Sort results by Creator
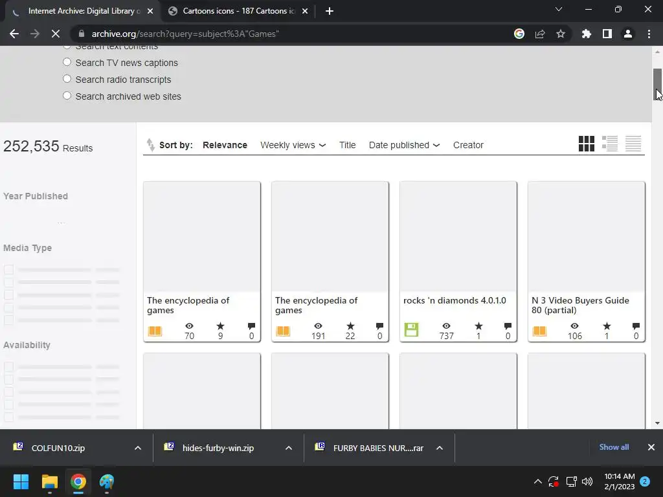This screenshot has width=663, height=497. (468, 145)
